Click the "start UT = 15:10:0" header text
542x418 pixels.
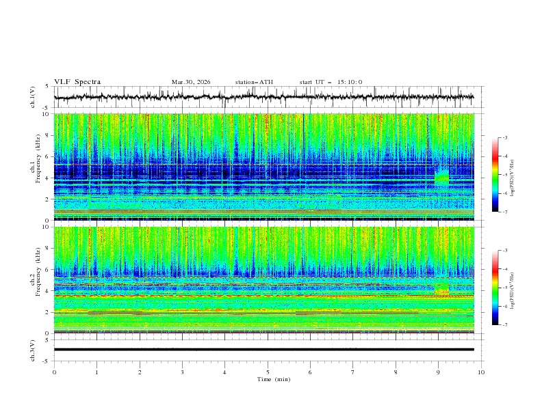coord(331,82)
